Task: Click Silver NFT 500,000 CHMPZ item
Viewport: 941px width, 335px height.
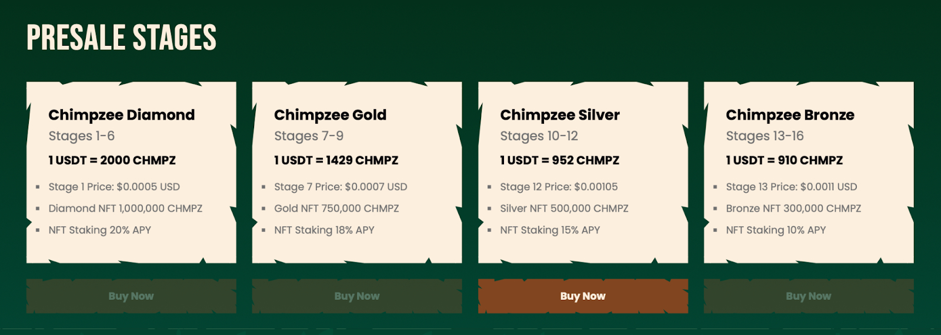Action: [564, 208]
